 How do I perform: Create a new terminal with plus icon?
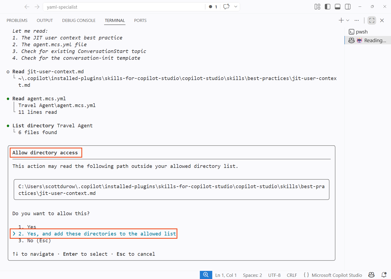[x=341, y=20]
